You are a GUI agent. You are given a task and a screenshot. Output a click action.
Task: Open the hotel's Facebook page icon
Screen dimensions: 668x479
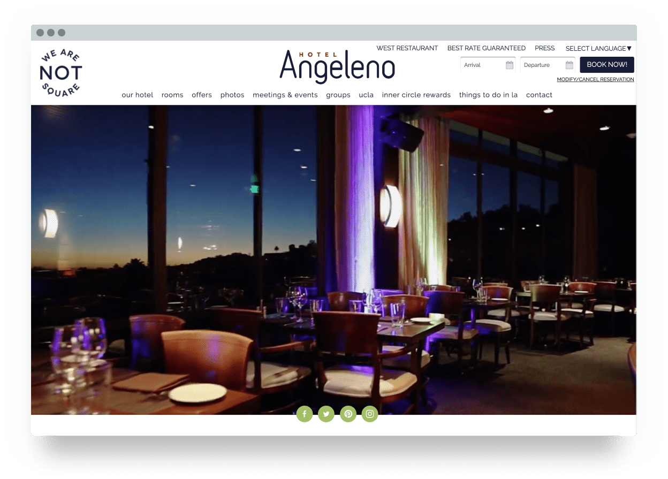point(305,414)
